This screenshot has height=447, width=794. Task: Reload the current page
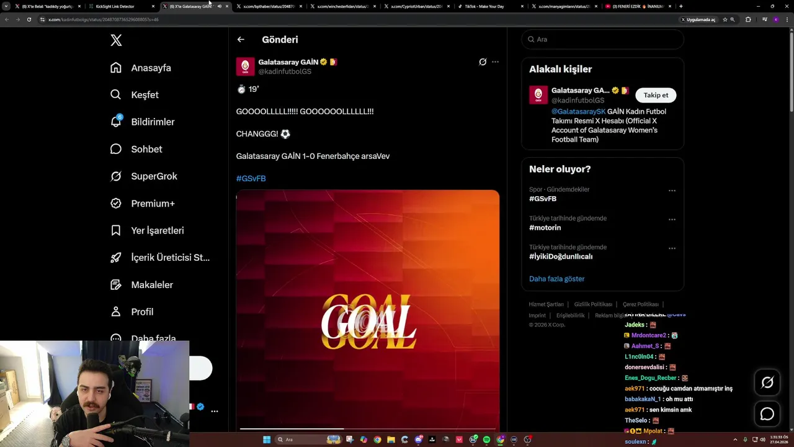pyautogui.click(x=29, y=19)
